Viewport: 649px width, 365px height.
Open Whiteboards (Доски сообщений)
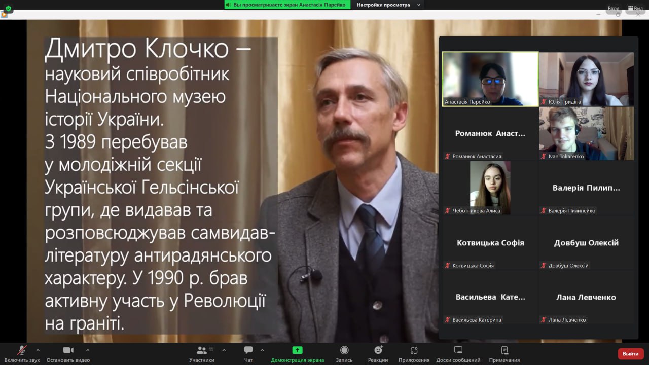pyautogui.click(x=458, y=351)
